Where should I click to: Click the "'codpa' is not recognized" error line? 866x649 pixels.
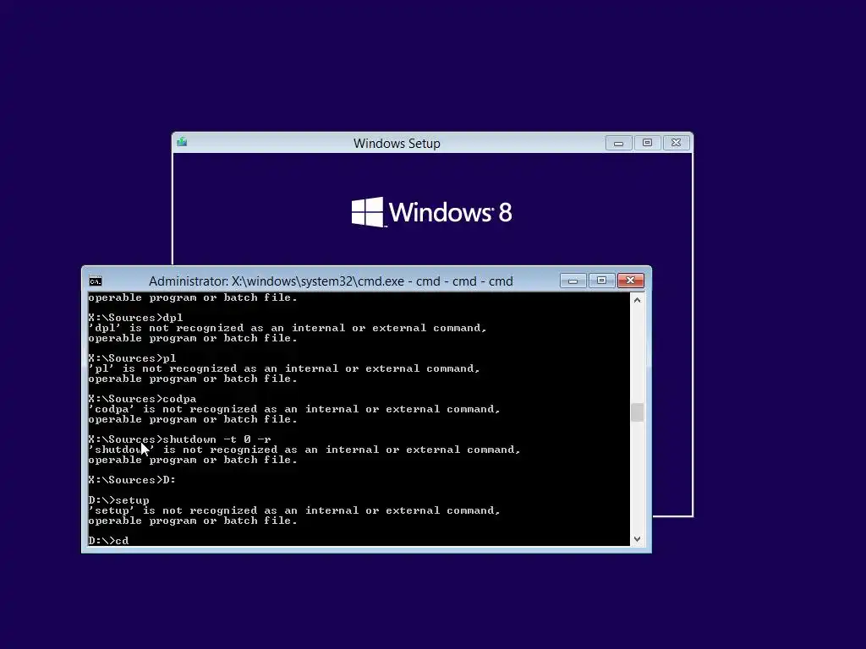click(x=294, y=409)
